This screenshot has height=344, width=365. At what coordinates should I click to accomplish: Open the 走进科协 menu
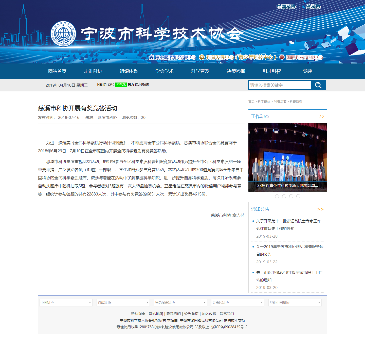(x=93, y=71)
